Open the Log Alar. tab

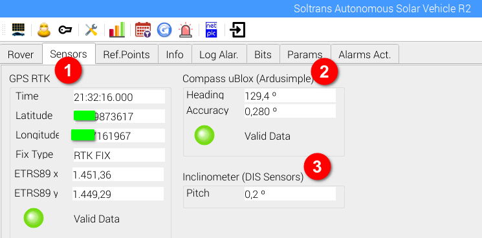[219, 55]
